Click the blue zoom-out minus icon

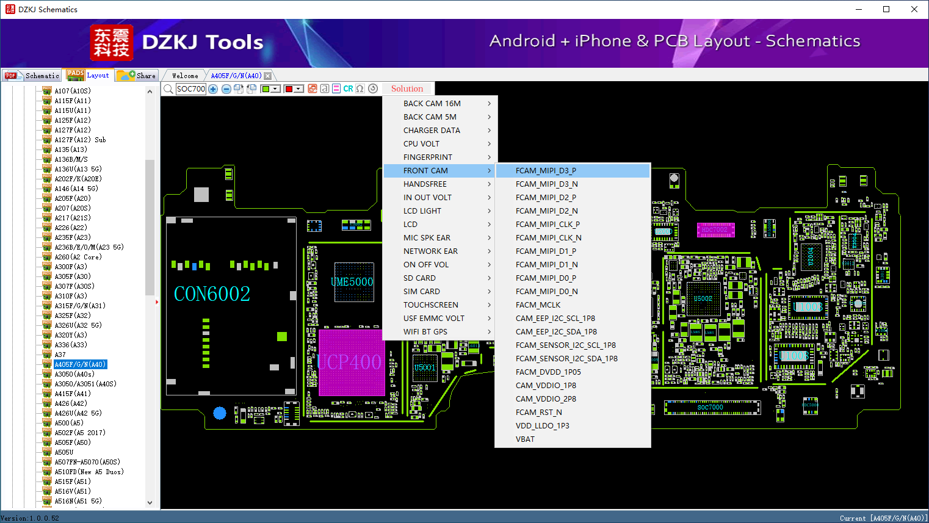point(226,89)
